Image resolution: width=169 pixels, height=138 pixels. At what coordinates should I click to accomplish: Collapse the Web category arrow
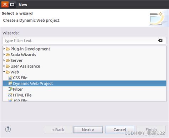point(4,72)
